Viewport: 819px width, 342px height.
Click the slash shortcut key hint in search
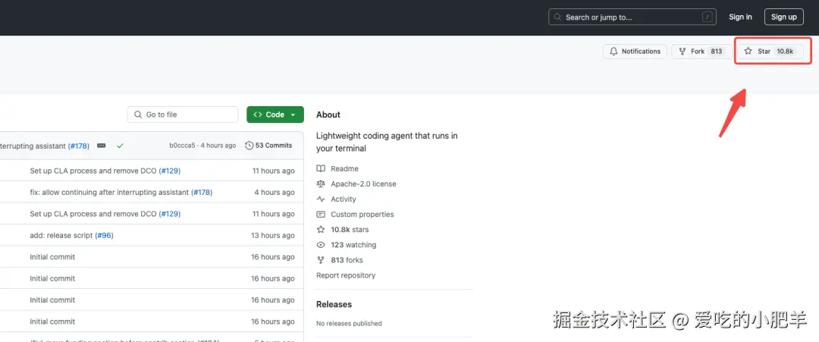click(x=708, y=17)
